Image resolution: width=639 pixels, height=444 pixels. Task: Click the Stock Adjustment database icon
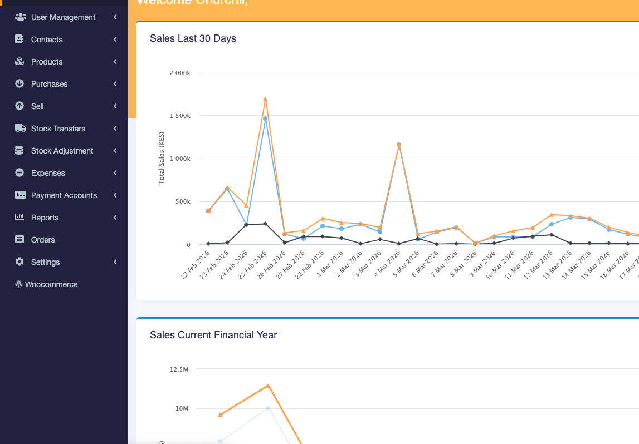19,151
